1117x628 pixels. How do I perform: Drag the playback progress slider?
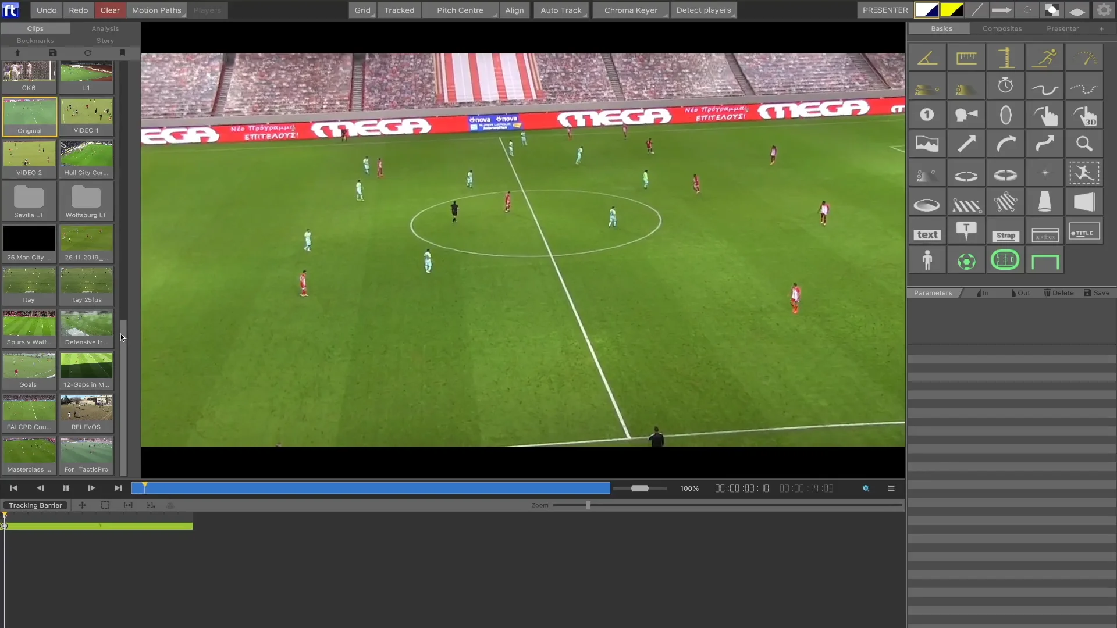145,488
